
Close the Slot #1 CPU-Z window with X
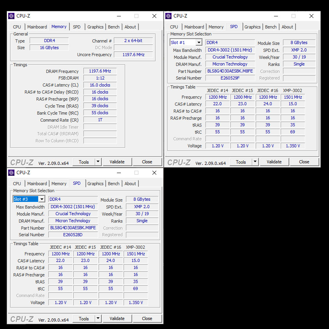311,16
